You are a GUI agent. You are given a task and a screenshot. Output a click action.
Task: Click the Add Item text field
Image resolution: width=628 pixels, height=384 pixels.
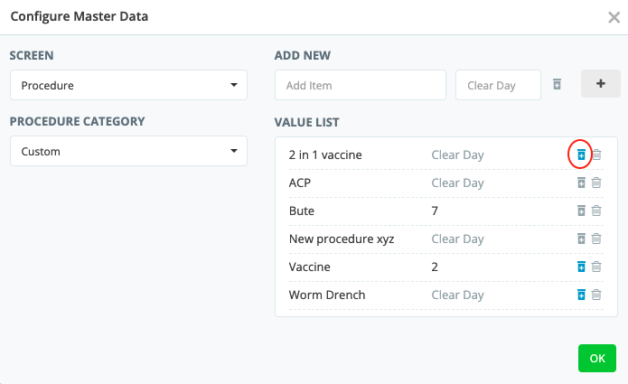(x=360, y=86)
